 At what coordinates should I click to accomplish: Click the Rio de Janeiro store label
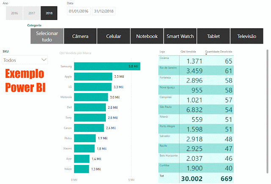click(168, 68)
